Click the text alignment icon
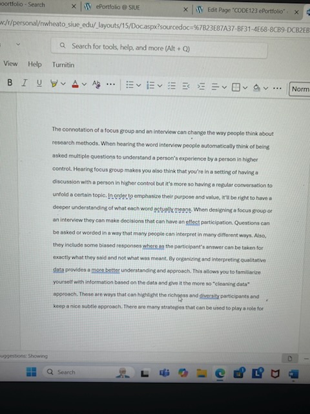The image size is (310, 414). (x=215, y=87)
